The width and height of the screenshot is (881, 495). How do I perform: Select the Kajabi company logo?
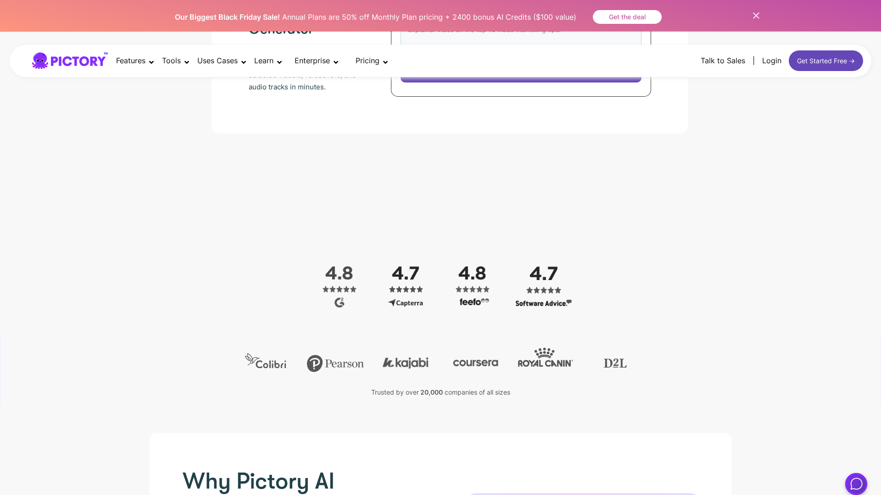pyautogui.click(x=405, y=362)
